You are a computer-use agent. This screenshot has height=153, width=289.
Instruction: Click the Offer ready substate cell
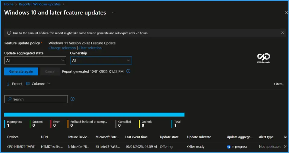(x=196, y=147)
